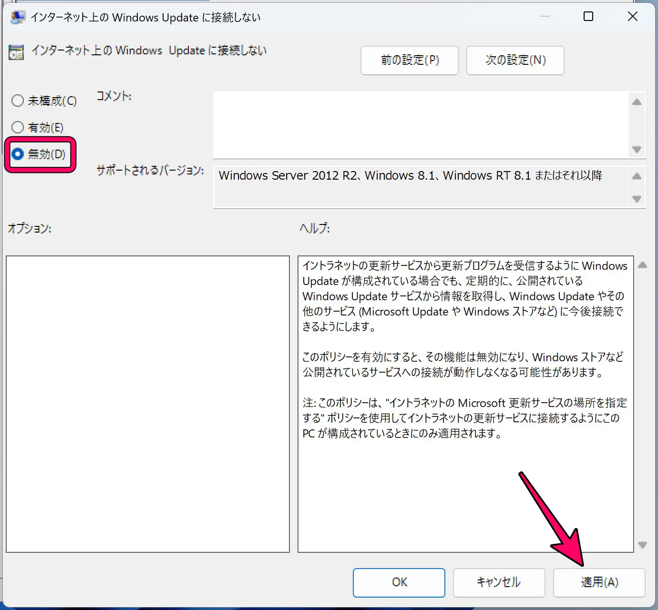658x610 pixels.
Task: Maximize the policy dialog window
Action: pos(588,17)
